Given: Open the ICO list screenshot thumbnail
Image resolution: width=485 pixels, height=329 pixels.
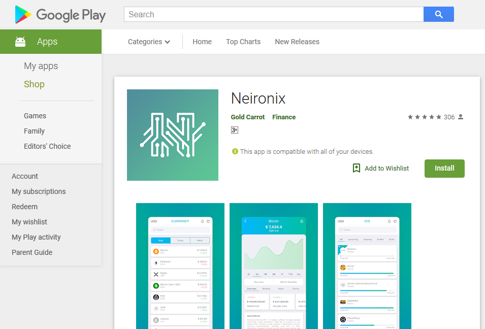Looking at the screenshot, I should (x=367, y=266).
